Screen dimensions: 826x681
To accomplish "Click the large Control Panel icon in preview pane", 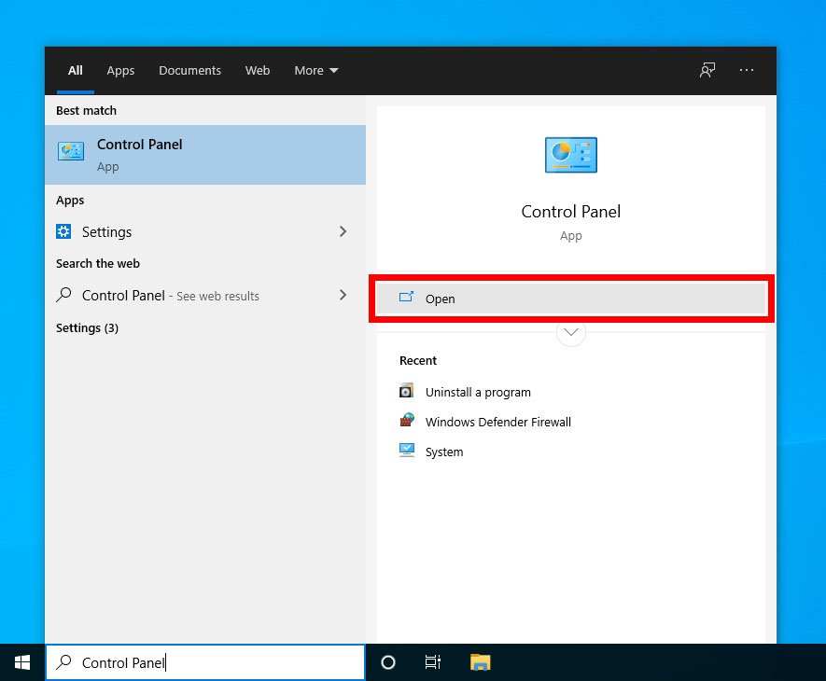I will coord(571,155).
